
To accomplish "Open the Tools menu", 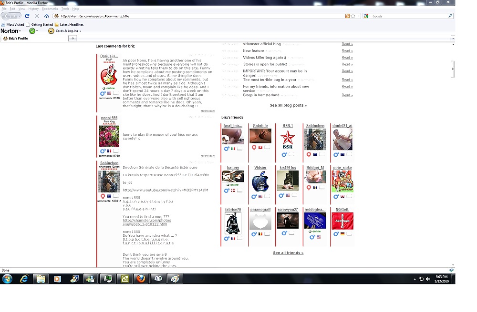I will point(65,9).
